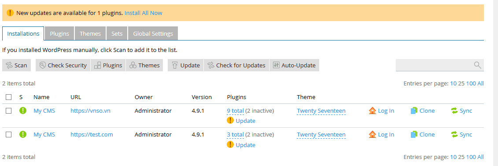Open the https://test.com URL link
This screenshot has width=498, height=166.
[92, 135]
